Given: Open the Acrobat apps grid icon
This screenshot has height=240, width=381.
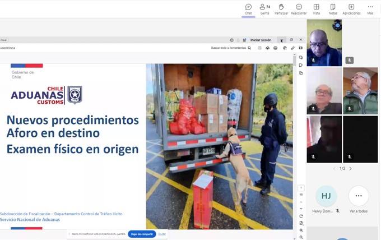Looking at the screenshot, I should [244, 40].
